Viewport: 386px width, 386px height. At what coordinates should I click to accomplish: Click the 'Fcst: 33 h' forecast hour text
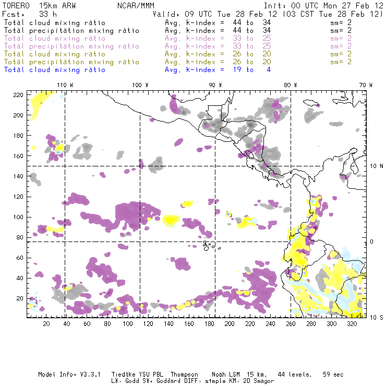coord(29,14)
